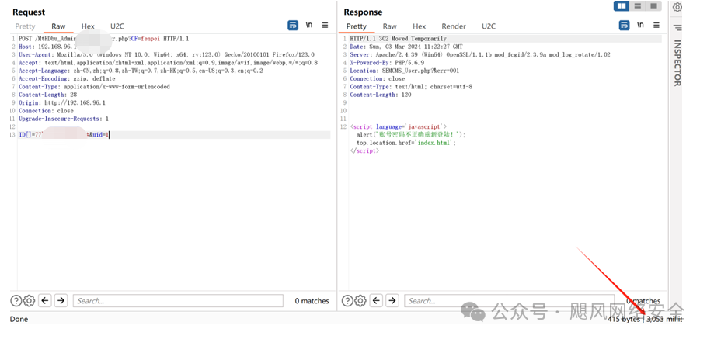707x339 pixels.
Task: Click the Host header line in request
Action: 48,47
